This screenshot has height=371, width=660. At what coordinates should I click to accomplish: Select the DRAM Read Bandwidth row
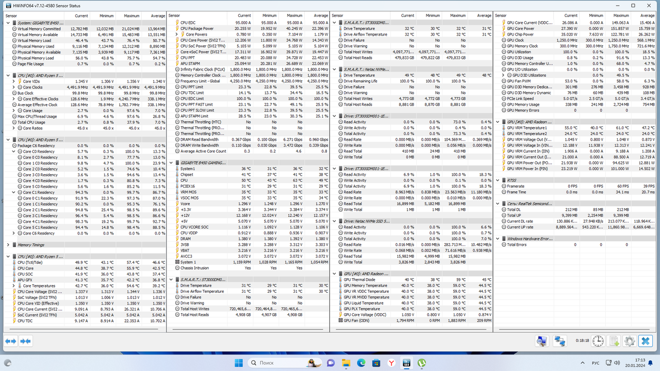click(x=248, y=140)
